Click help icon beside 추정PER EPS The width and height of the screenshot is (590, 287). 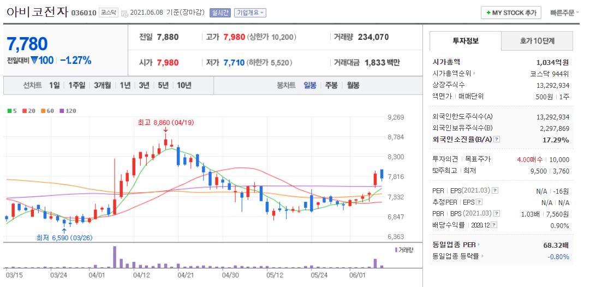[479, 202]
